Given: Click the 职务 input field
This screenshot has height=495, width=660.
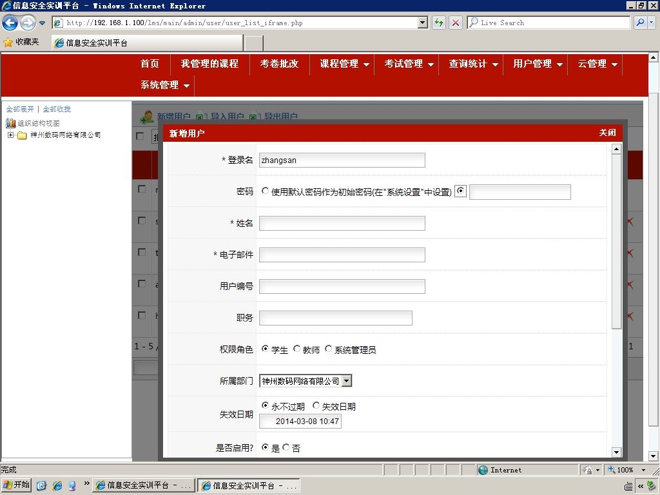Looking at the screenshot, I should click(x=335, y=318).
